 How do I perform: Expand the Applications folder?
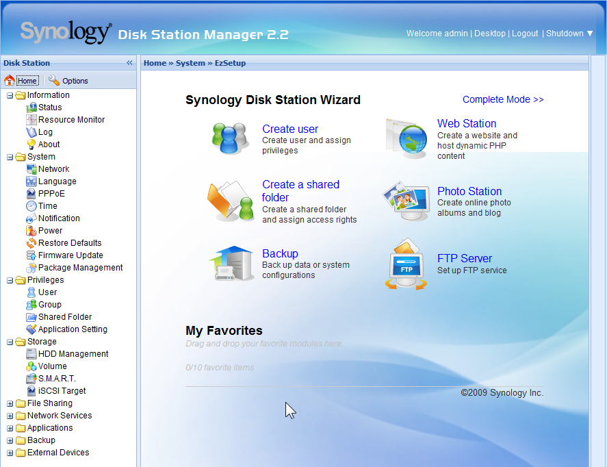(x=10, y=428)
